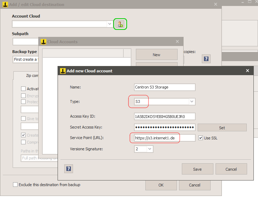Open help in Add new Cloud account dialog
The image size is (258, 197).
[x=68, y=169]
